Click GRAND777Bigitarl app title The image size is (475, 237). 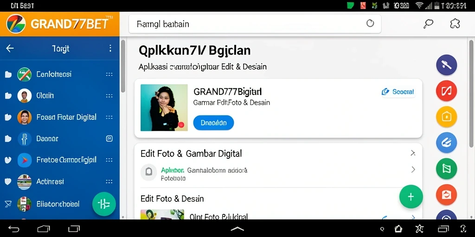pos(227,91)
